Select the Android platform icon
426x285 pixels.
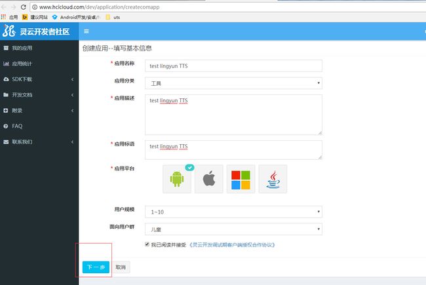coord(177,179)
